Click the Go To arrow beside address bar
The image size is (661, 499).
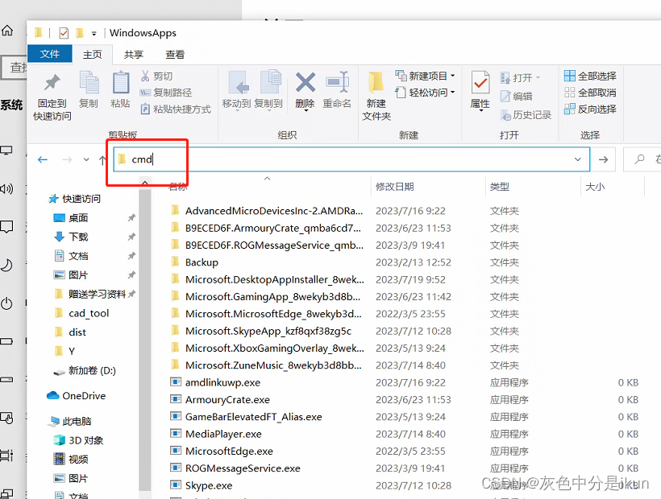pyautogui.click(x=603, y=159)
